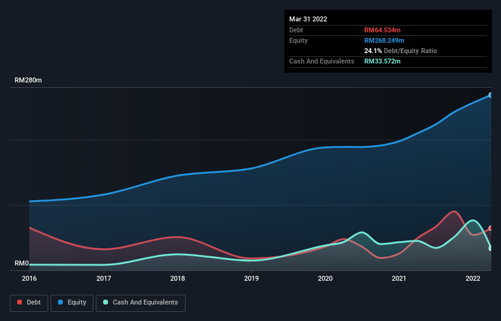Screen dimensions: 501x321
Task: Select the 2018 axis label
Action: [x=178, y=278]
